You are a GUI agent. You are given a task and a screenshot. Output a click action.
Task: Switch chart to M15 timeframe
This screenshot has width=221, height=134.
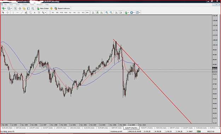62,13
